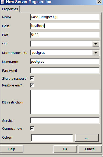This screenshot has width=103, height=157.
Task: Close the New Server Registration dialog
Action: click(99, 2)
